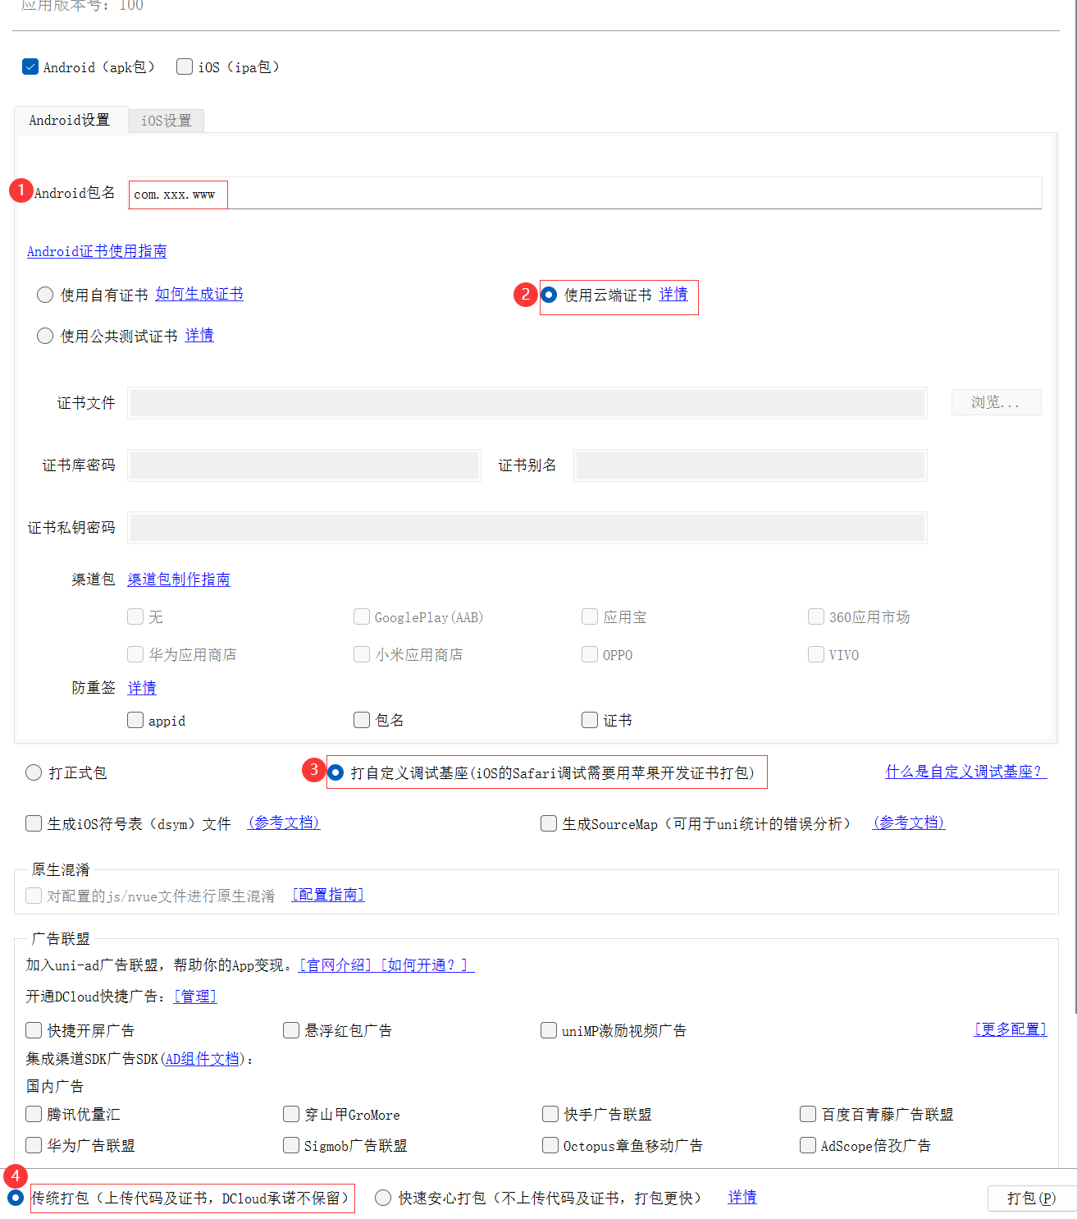Select 快速安心打包 radio option
This screenshot has width=1077, height=1219.
(x=383, y=1198)
